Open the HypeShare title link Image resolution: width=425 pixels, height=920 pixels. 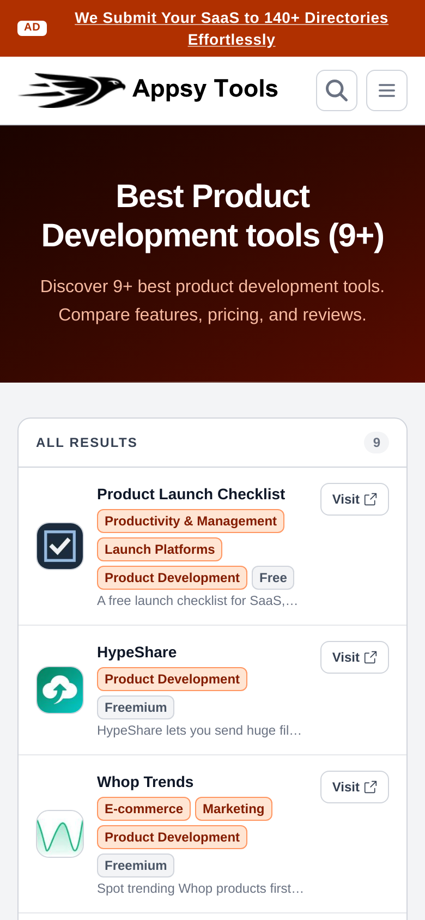137,652
